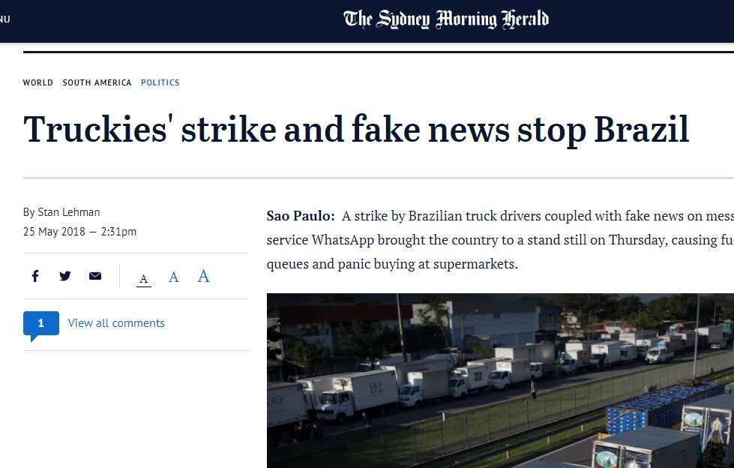Share article on Twitter
The width and height of the screenshot is (734, 468).
65,276
